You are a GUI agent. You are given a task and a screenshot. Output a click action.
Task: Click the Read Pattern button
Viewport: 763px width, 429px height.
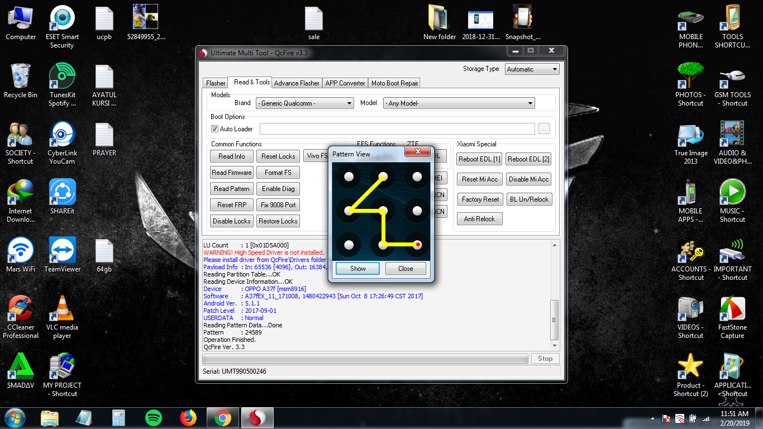[x=232, y=189]
